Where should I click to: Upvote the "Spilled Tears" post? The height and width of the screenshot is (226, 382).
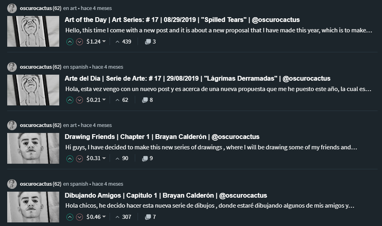coord(70,42)
